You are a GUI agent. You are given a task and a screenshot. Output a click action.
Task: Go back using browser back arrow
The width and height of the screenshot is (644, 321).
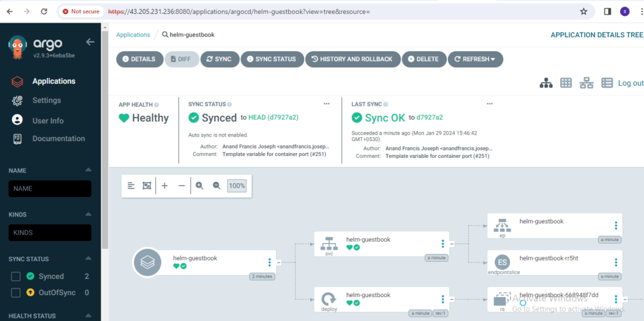[9, 11]
